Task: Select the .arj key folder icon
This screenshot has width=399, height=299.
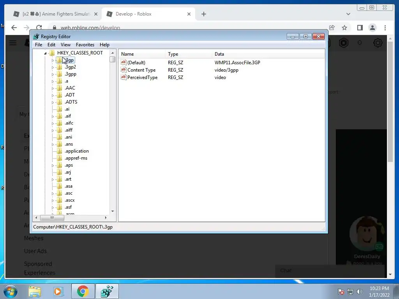Action: tap(60, 172)
